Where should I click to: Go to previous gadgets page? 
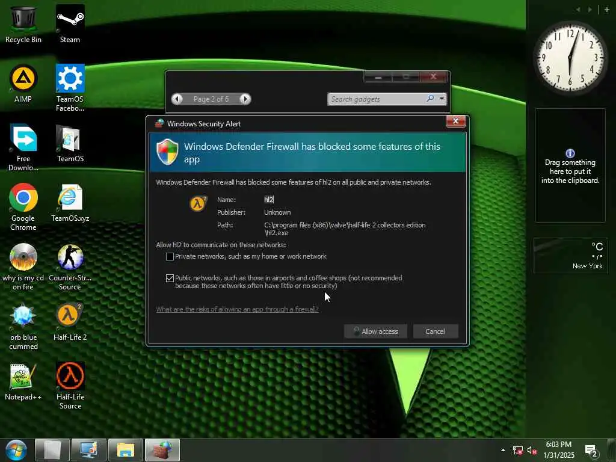pos(177,99)
